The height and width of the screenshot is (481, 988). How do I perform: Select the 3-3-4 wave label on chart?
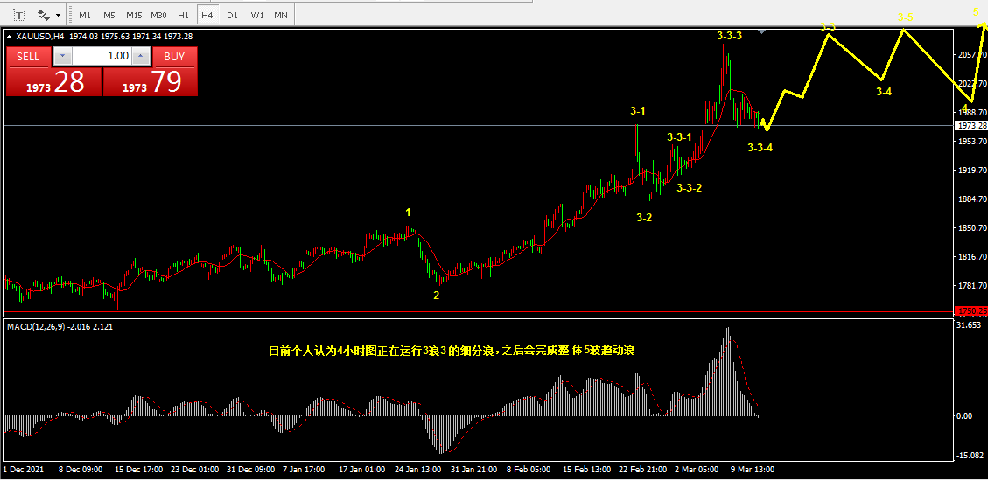(760, 148)
